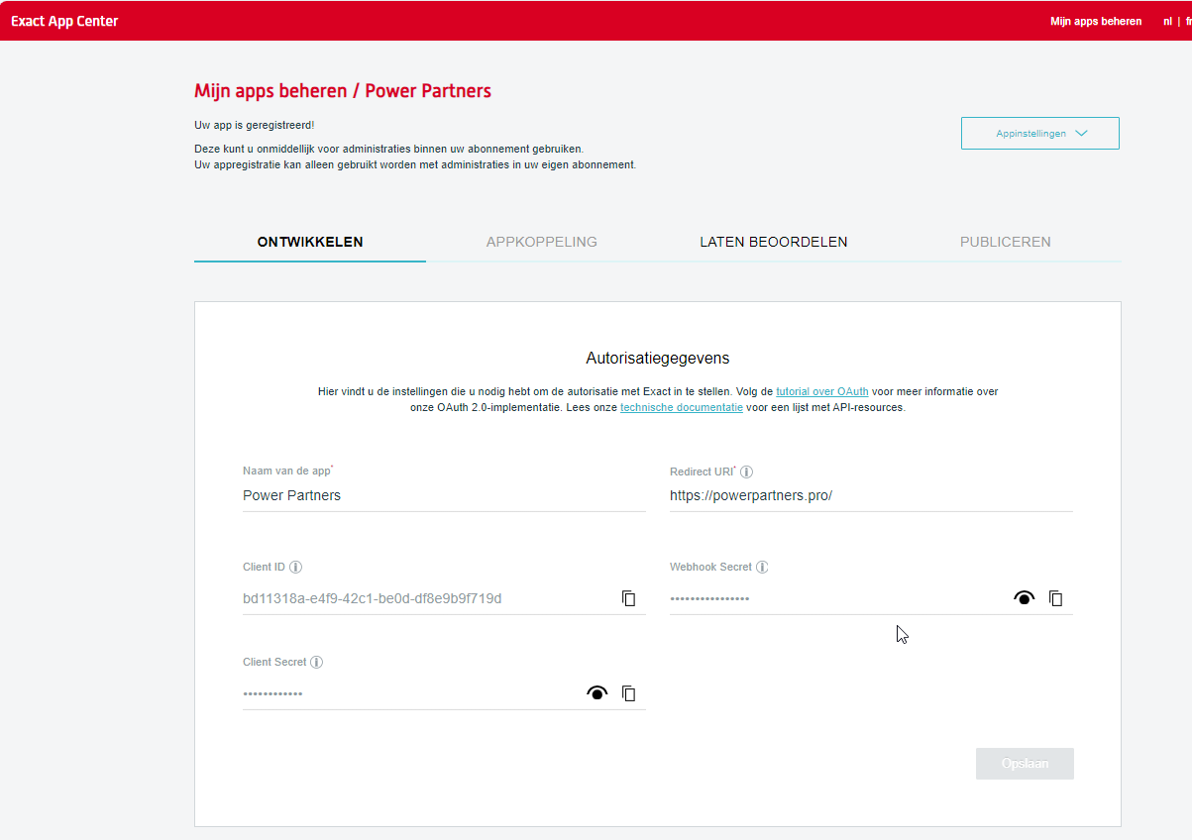
Task: Open the Appinstellingen dropdown
Action: pos(1039,134)
